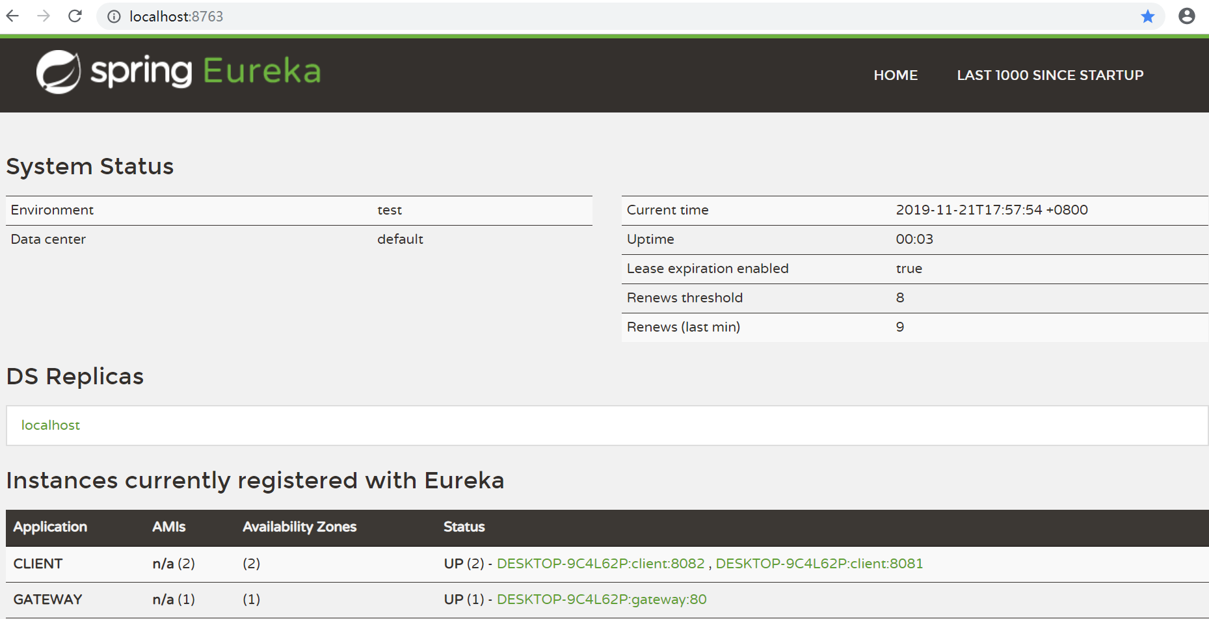Open the gateway:80 instance link
1209x619 pixels.
(x=602, y=599)
